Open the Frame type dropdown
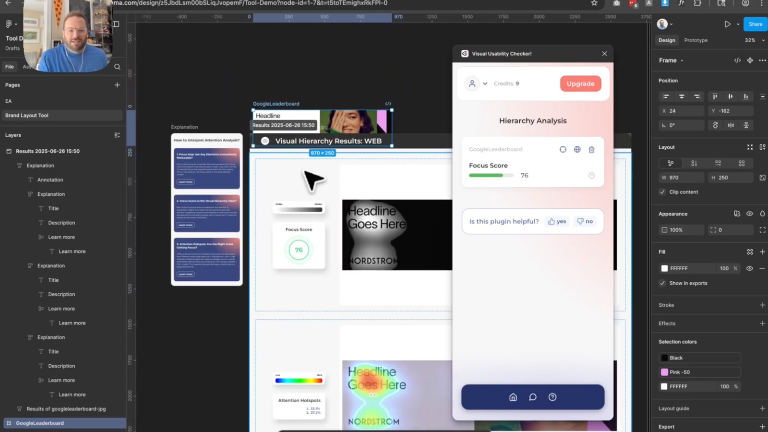 (671, 60)
